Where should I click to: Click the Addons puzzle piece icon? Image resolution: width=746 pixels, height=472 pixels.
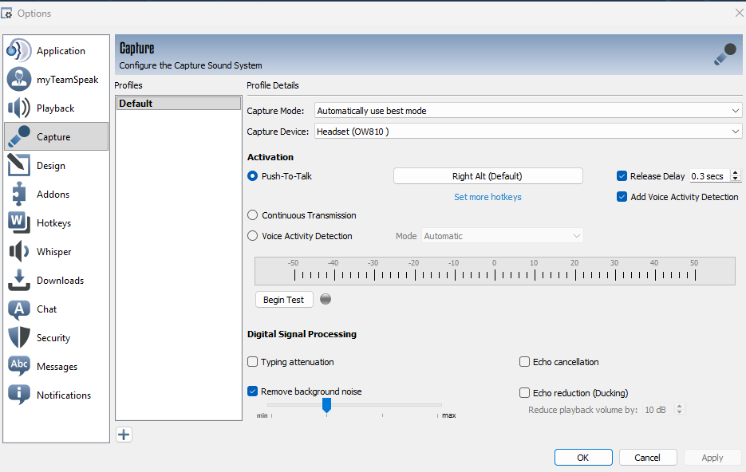coord(19,194)
